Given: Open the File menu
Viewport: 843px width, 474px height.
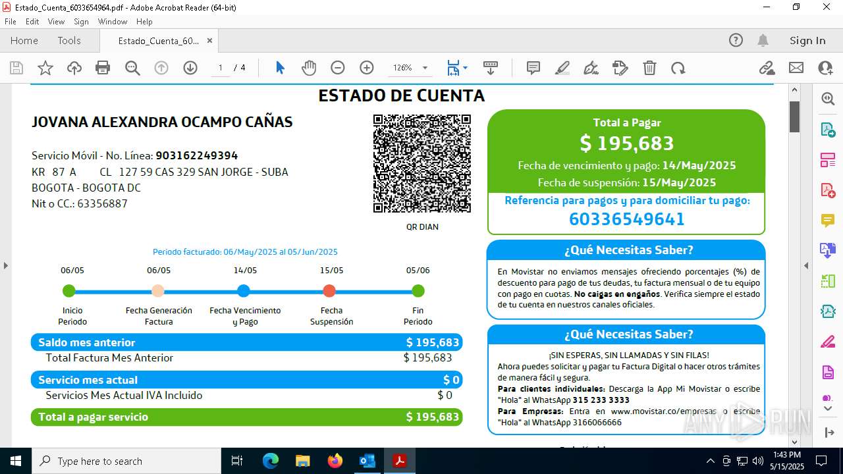Looking at the screenshot, I should [11, 22].
